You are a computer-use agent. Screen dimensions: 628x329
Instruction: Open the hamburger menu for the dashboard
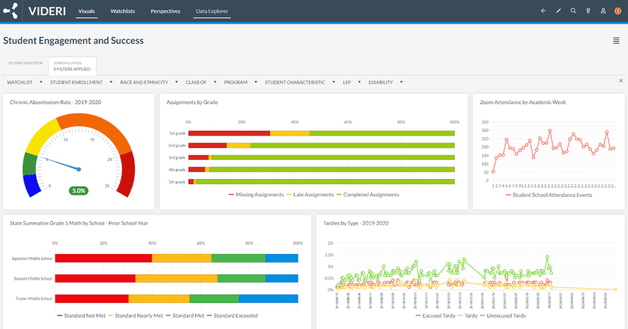click(x=616, y=41)
